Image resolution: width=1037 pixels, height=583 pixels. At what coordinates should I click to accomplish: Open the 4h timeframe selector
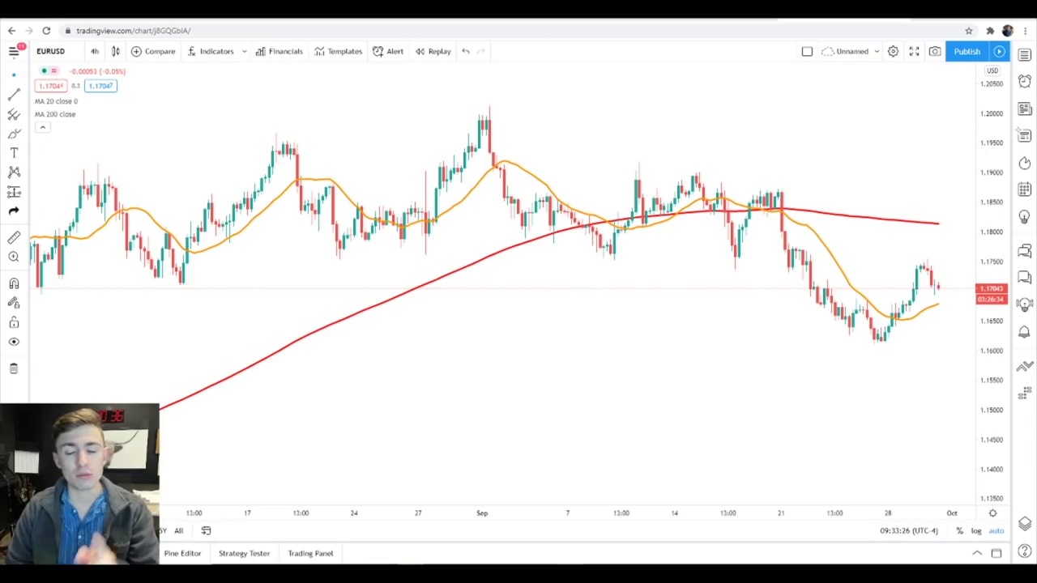(x=95, y=51)
